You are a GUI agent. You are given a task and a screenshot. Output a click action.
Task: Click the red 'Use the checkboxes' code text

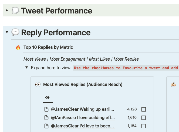[x=126, y=68]
